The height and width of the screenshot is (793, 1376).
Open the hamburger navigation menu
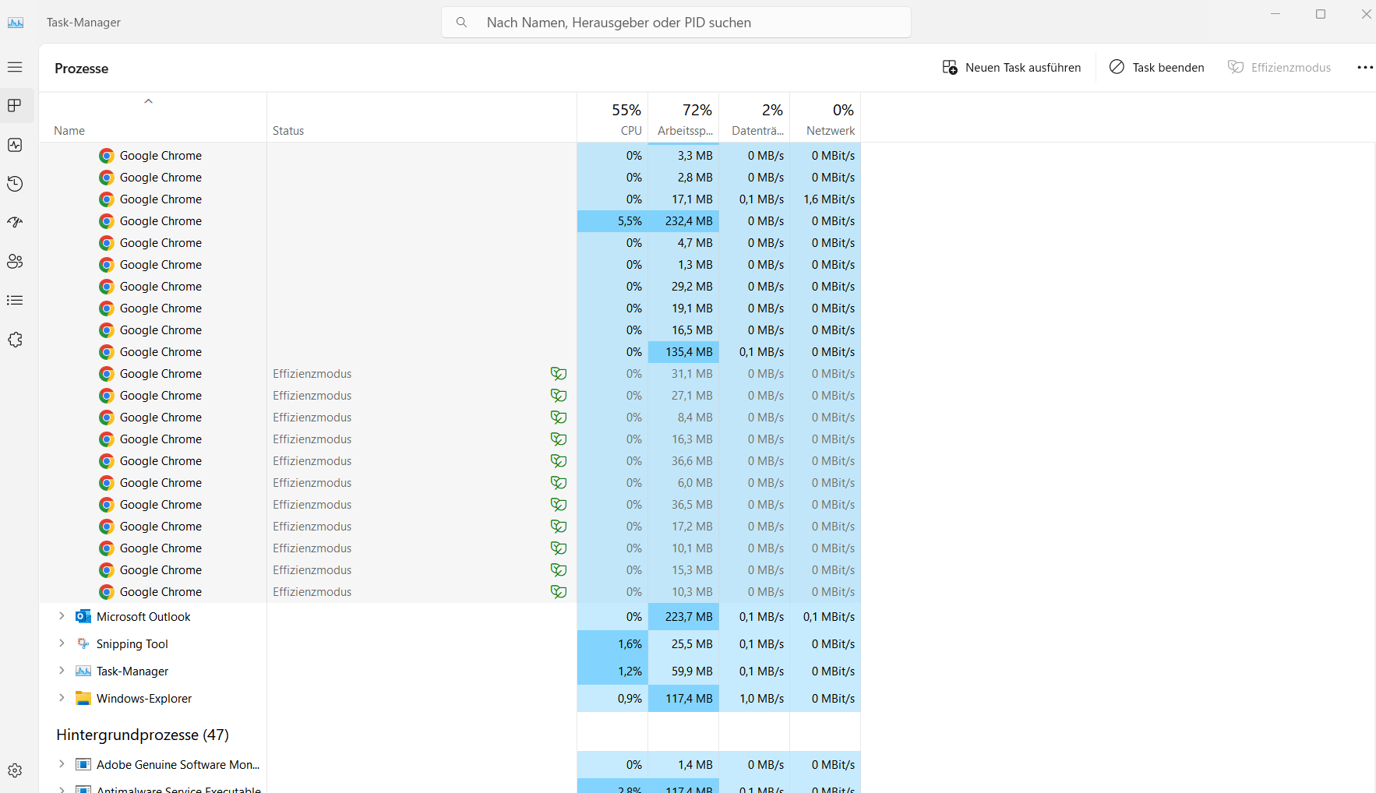(x=15, y=67)
